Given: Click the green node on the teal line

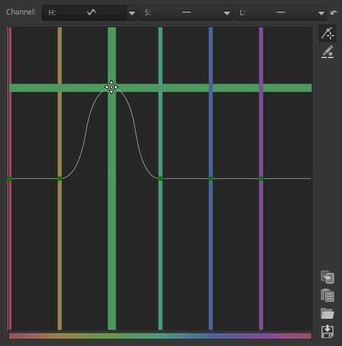Looking at the screenshot, I should click(x=160, y=178).
